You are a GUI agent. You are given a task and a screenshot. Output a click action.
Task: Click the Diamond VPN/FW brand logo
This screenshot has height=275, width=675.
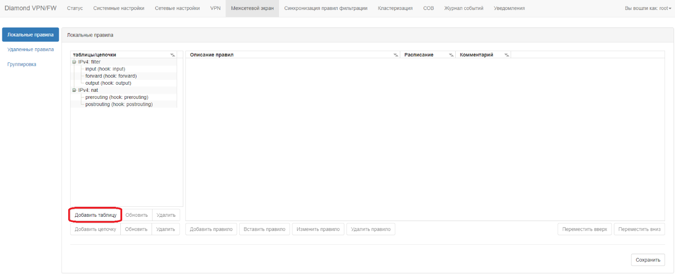tap(30, 9)
